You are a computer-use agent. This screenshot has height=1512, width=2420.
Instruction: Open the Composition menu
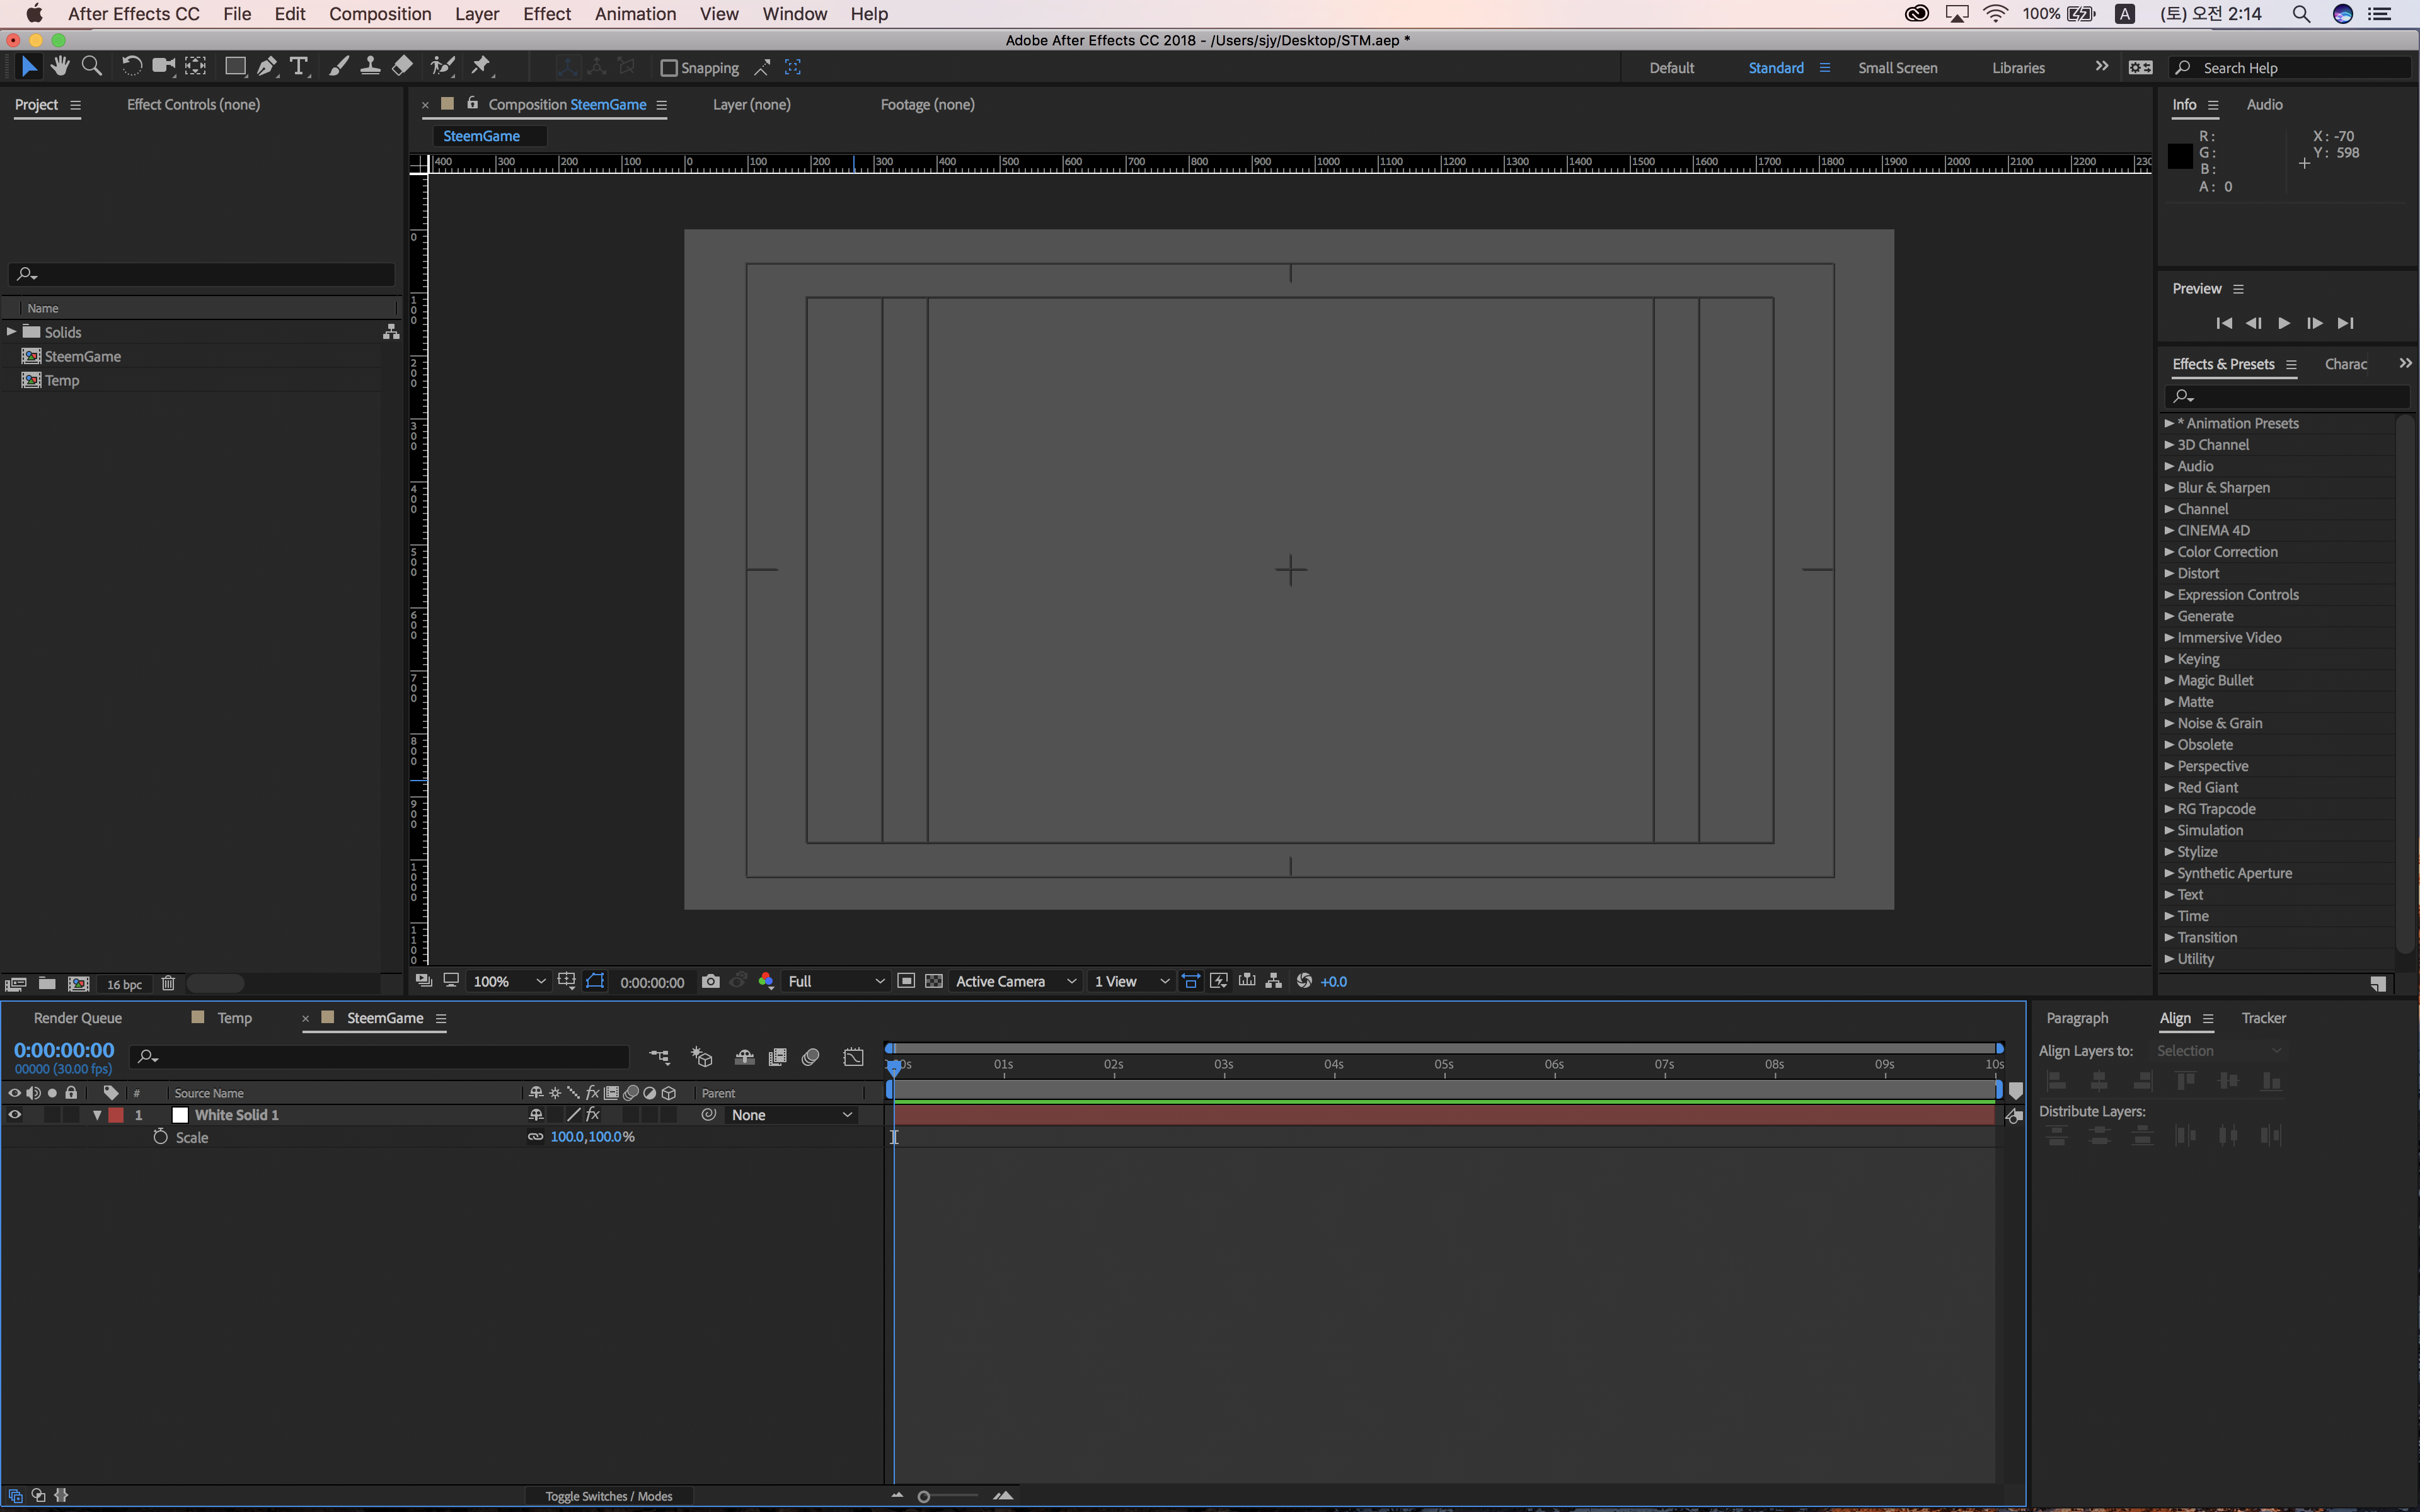tap(380, 14)
